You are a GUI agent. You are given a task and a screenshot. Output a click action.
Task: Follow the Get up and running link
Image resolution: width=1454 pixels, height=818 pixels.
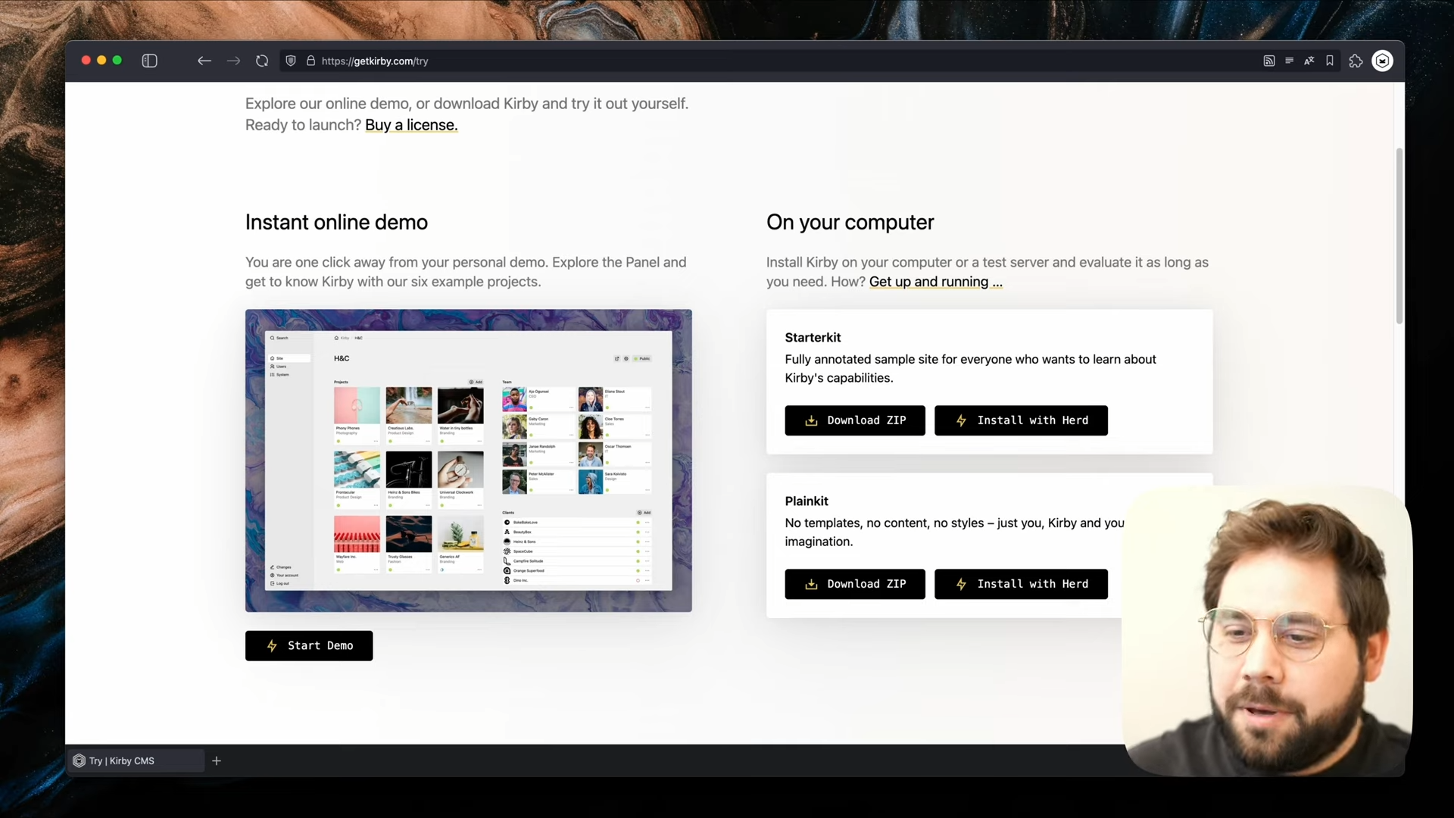[x=935, y=282]
